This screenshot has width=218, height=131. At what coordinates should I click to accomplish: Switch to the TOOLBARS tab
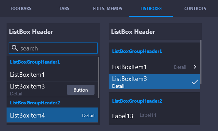pos(21,9)
